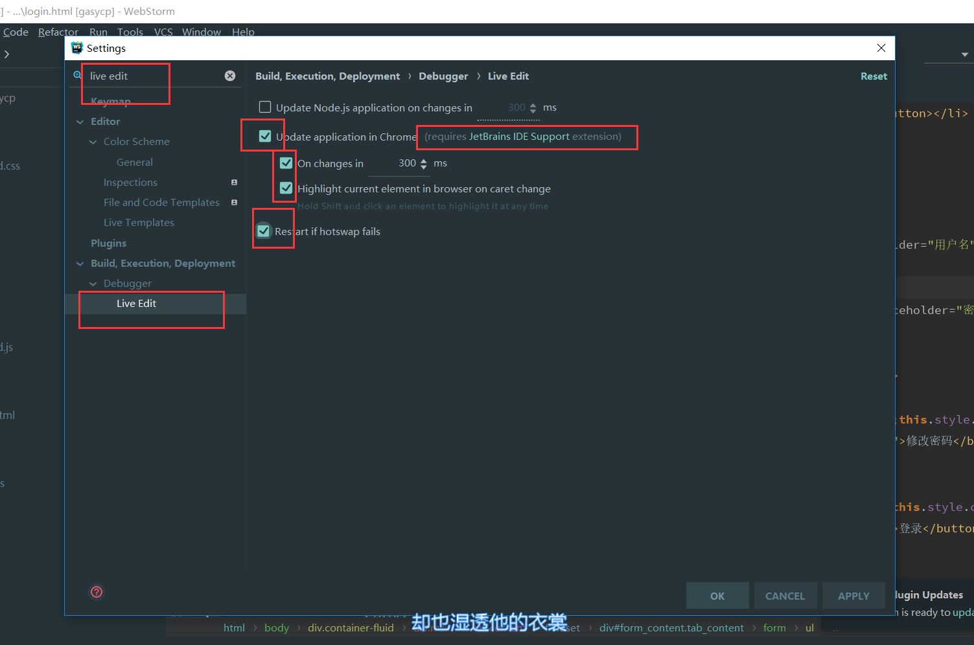Click the WebStorm icon in the Settings title
974x645 pixels.
(x=77, y=47)
